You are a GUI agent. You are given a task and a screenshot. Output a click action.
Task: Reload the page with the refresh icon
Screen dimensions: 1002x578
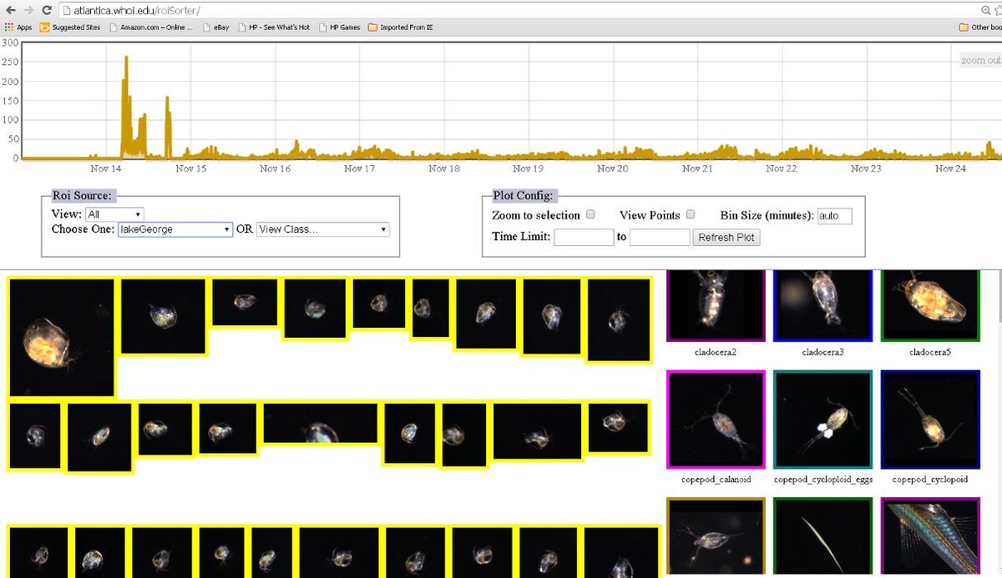(47, 10)
